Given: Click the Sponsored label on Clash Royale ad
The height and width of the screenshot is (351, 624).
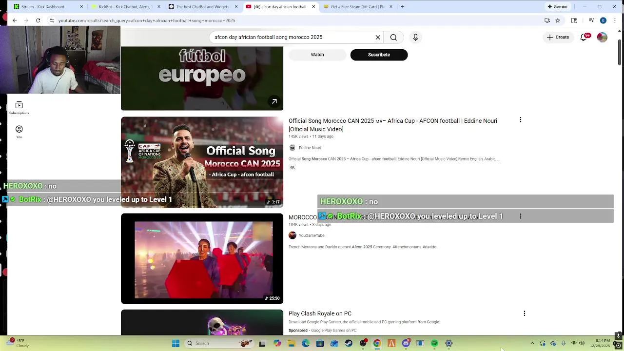Looking at the screenshot, I should click(x=298, y=331).
